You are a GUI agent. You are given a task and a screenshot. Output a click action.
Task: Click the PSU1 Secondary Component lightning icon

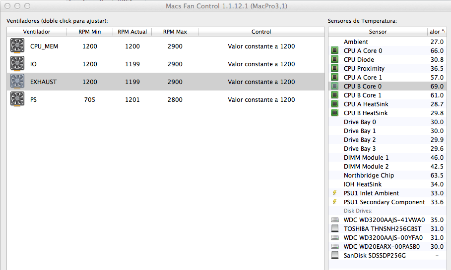tap(334, 202)
